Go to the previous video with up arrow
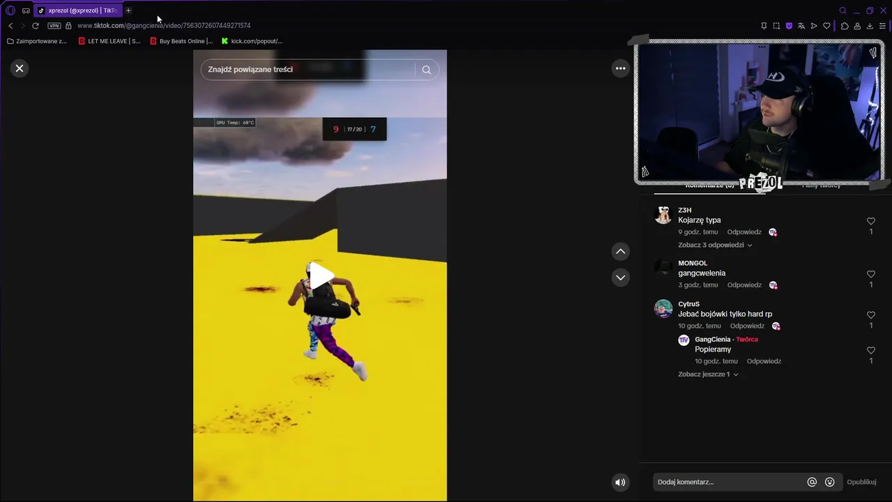Screen dimensions: 892x502 [620, 252]
